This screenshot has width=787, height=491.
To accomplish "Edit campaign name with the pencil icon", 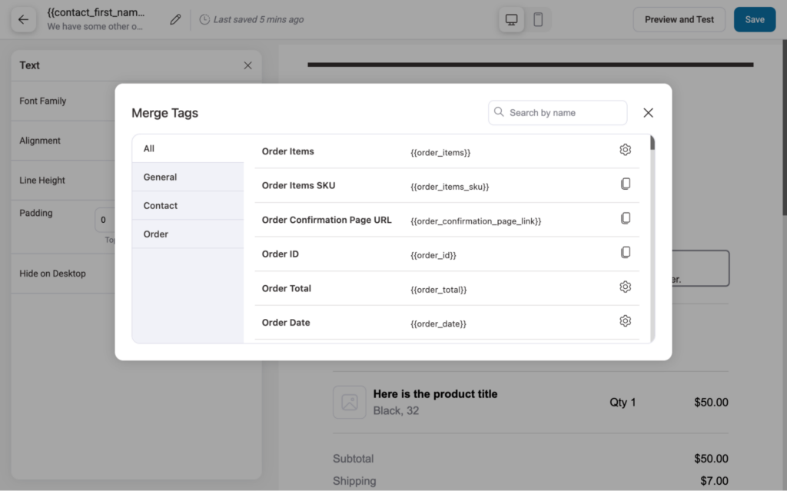I will point(174,19).
